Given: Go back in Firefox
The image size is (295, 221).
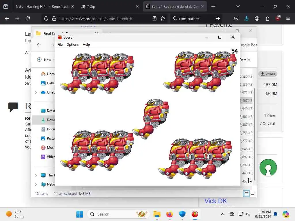Looking at the screenshot, I should tap(7, 18).
